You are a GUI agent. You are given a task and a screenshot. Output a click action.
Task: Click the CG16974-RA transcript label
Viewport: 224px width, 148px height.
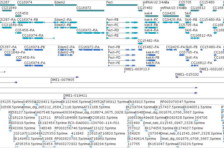(x=33, y=36)
